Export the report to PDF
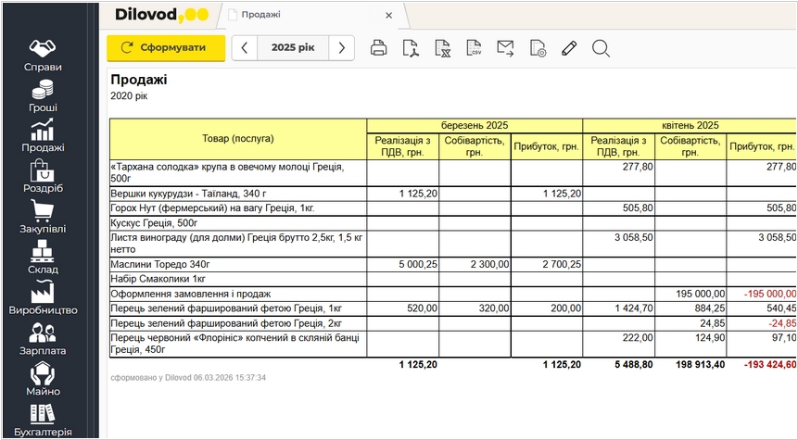The height and width of the screenshot is (440, 798). pos(410,48)
